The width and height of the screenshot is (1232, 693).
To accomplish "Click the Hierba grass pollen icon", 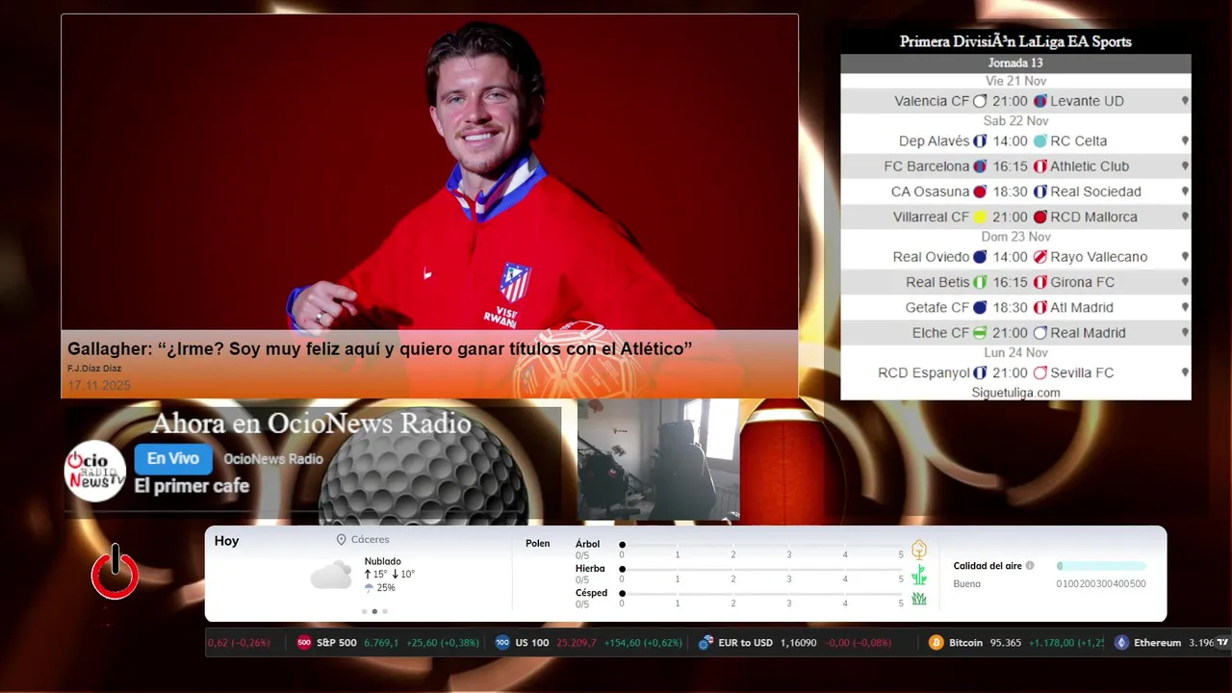I will point(919,575).
